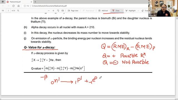Zoom in the PDF
This screenshot has width=178, height=100.
coord(53,11)
